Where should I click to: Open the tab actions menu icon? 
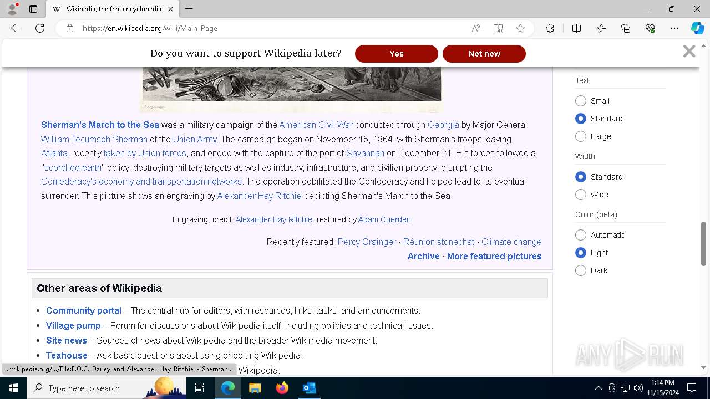pyautogui.click(x=33, y=9)
